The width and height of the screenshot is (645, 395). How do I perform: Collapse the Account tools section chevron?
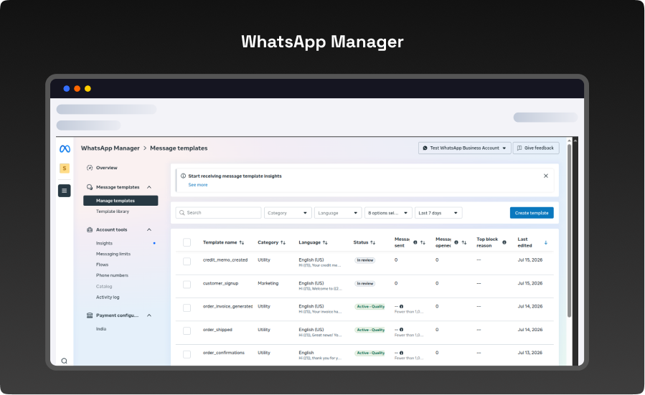click(x=149, y=230)
